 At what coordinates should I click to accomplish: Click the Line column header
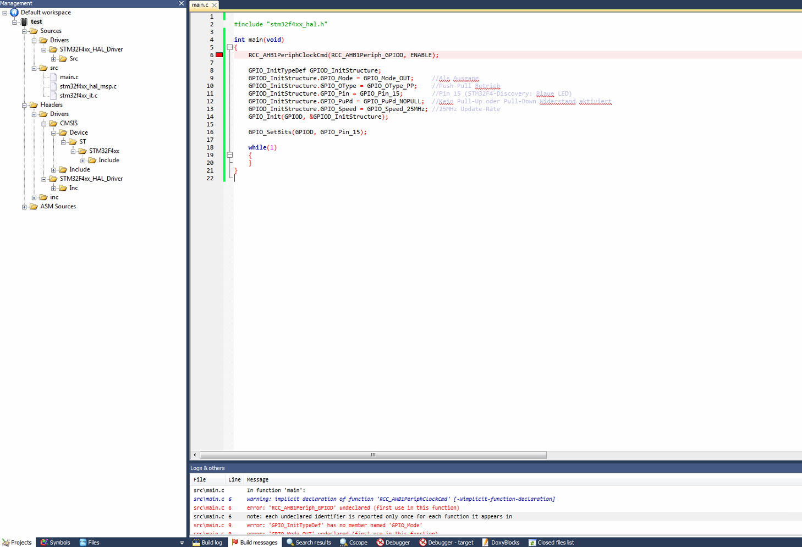pyautogui.click(x=235, y=480)
